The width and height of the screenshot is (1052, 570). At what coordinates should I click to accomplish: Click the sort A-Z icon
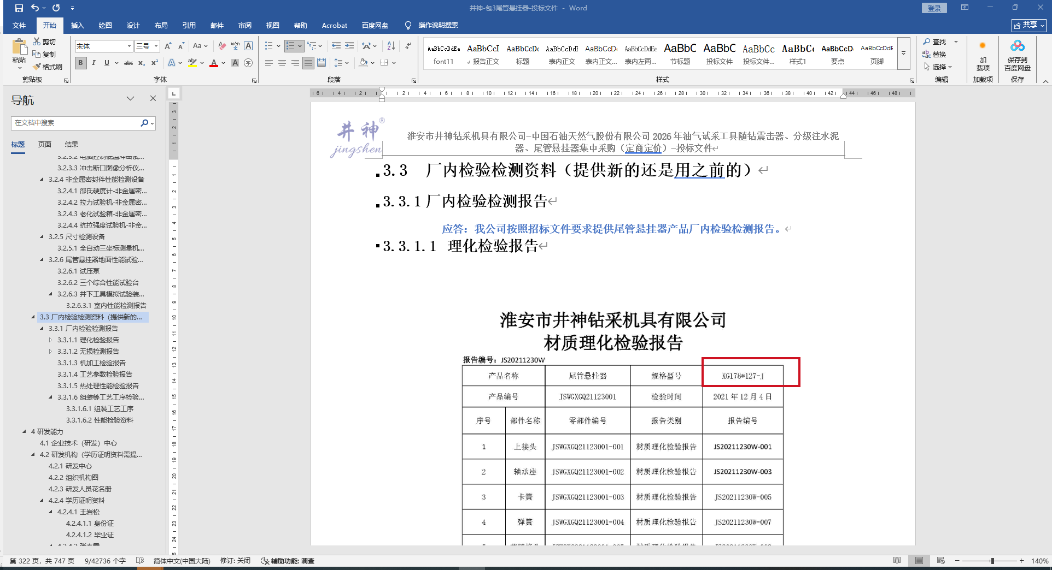coord(390,46)
